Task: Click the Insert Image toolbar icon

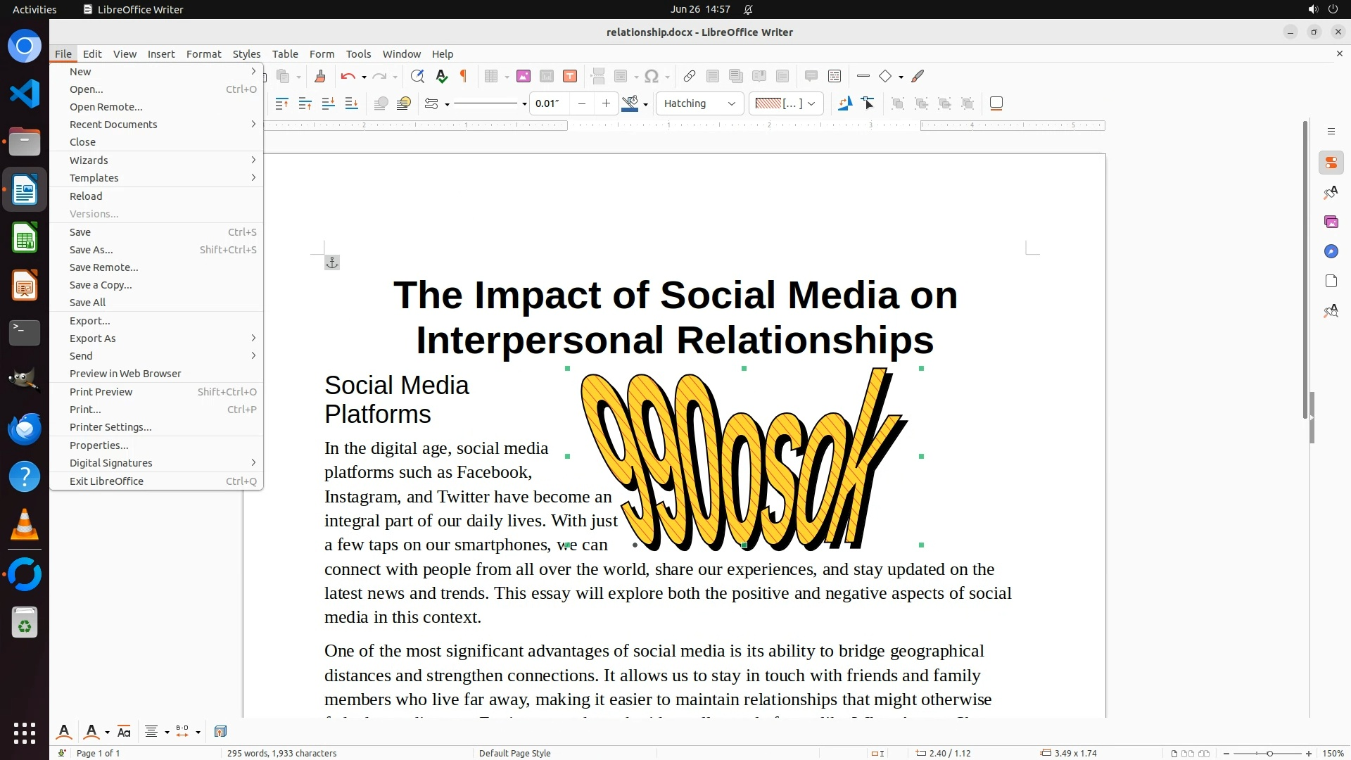Action: [x=523, y=77]
